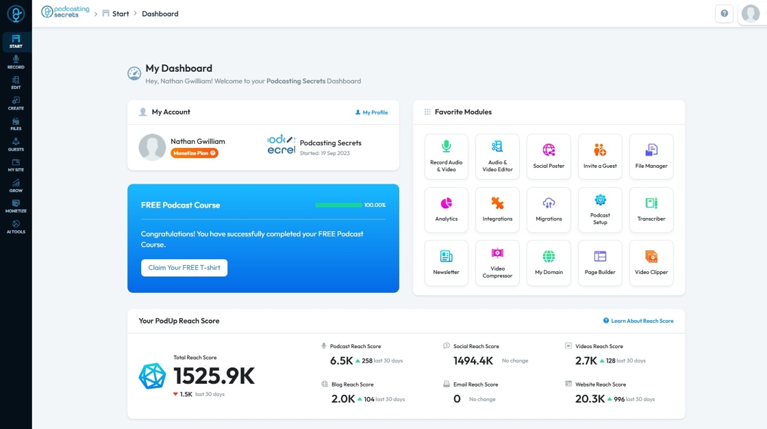Launch the Video Clipper module

point(651,263)
